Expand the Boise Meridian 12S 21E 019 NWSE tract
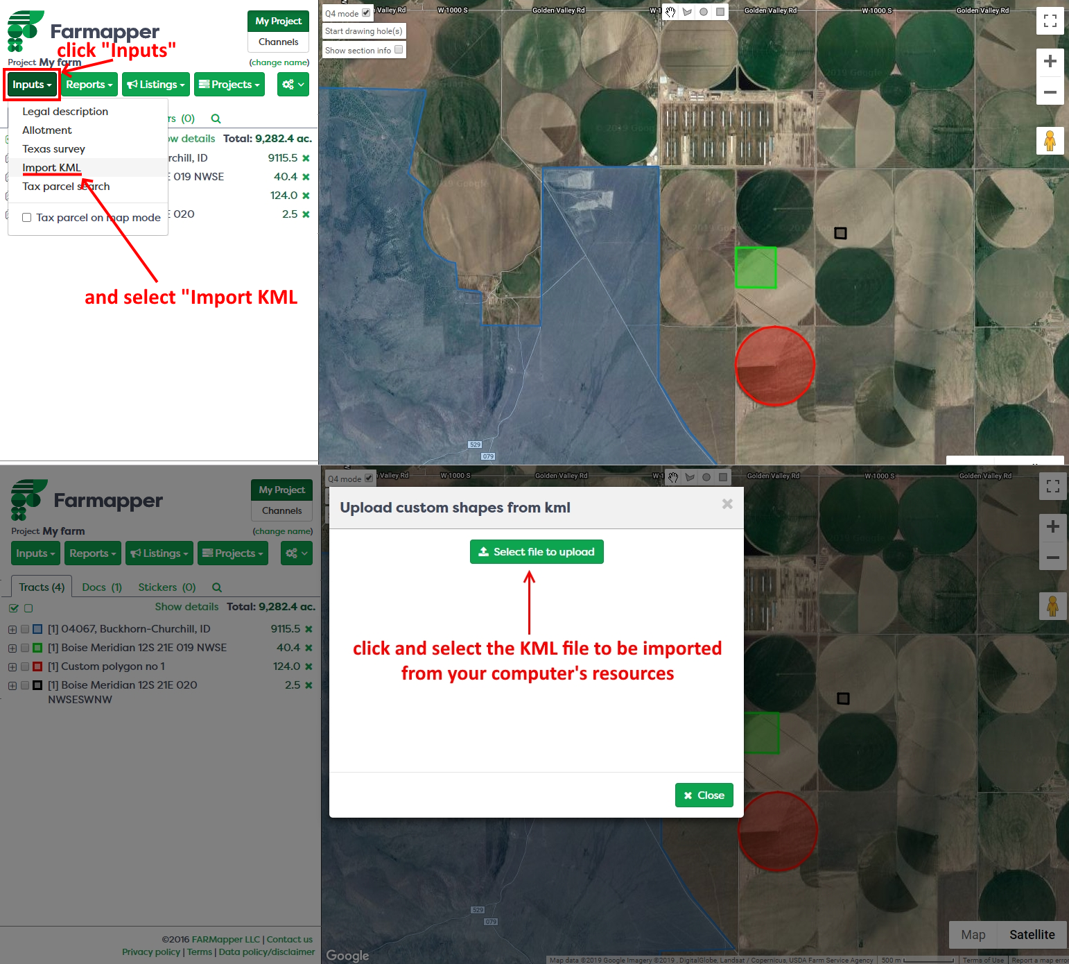The height and width of the screenshot is (964, 1069). tap(12, 648)
